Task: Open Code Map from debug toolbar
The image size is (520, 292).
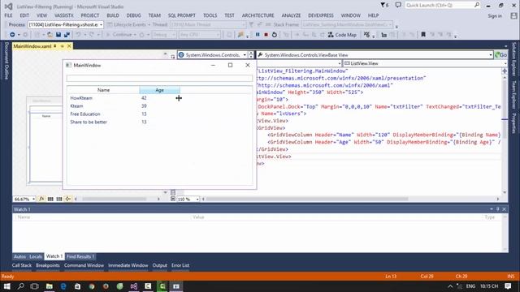Action: click(x=342, y=34)
